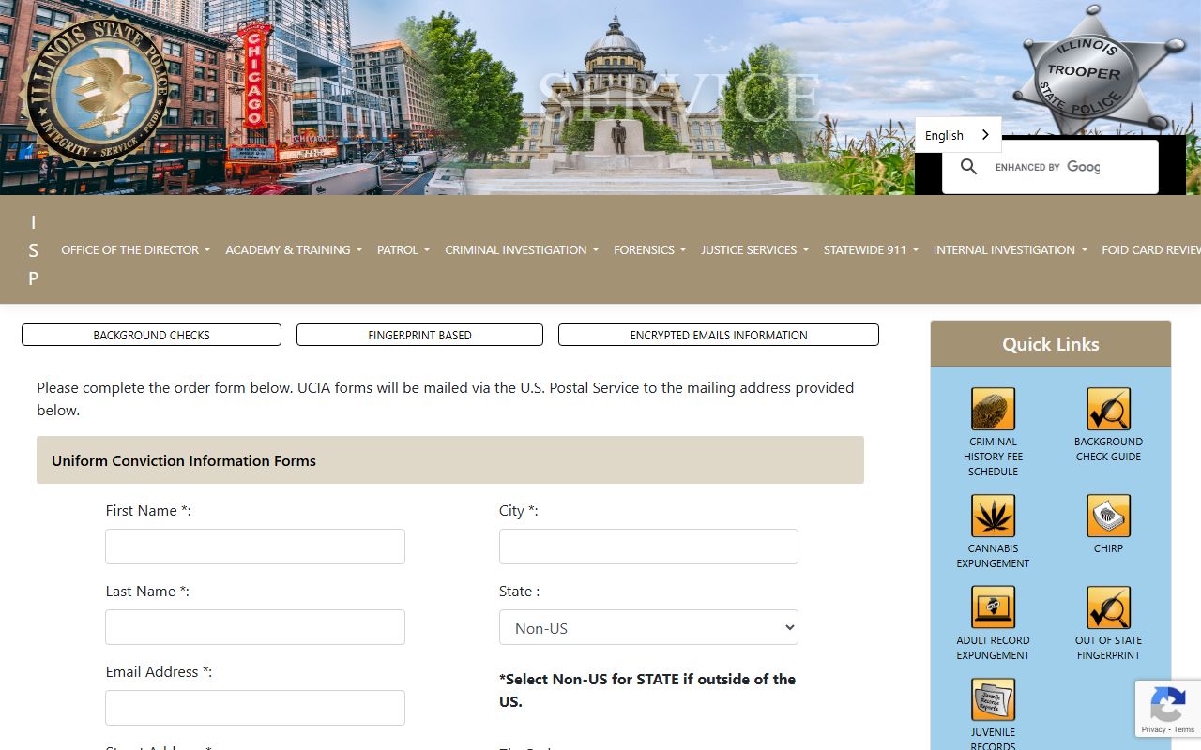
Task: Expand the Statewide 911 menu
Action: pos(871,249)
